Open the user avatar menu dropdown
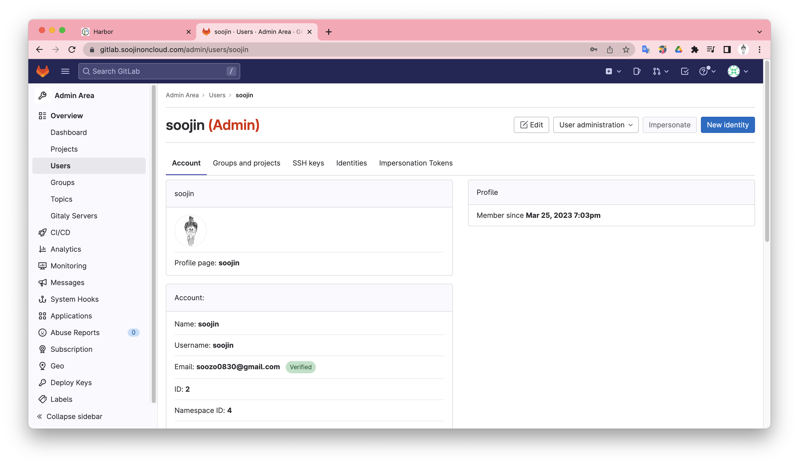 [x=738, y=71]
